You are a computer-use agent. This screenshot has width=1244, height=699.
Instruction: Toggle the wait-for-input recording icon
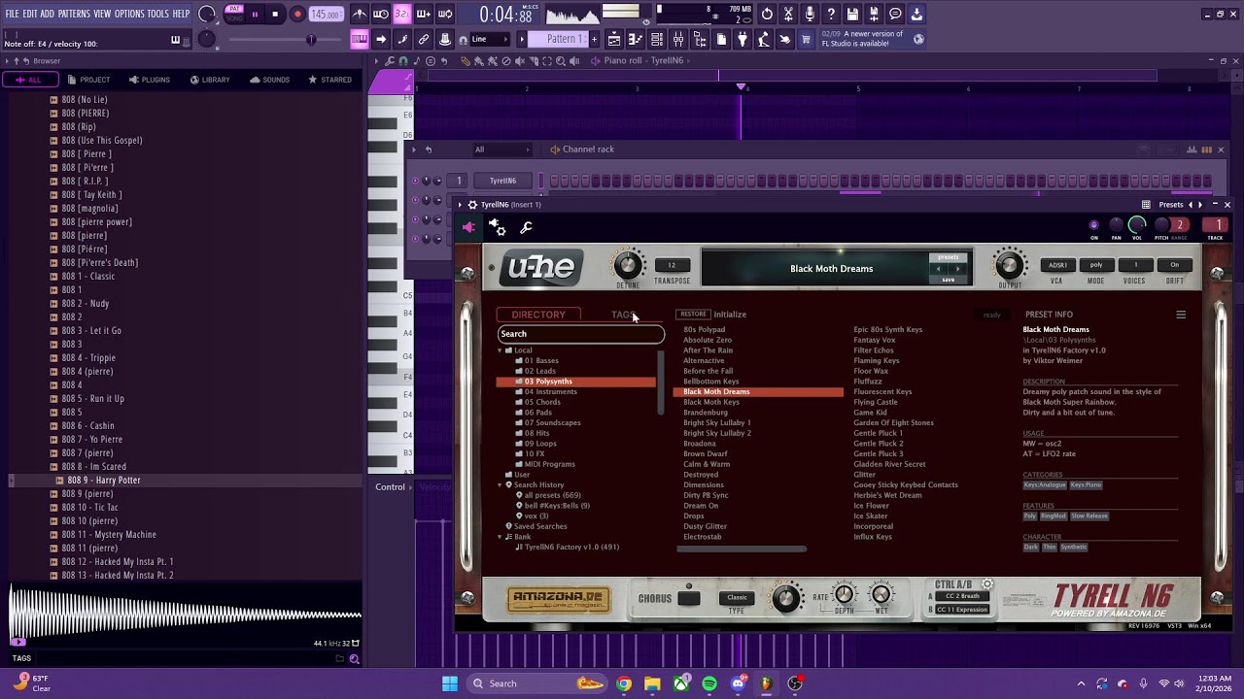381,15
